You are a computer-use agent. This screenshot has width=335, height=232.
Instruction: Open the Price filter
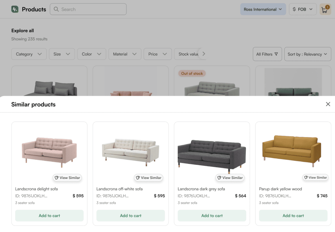(157, 54)
